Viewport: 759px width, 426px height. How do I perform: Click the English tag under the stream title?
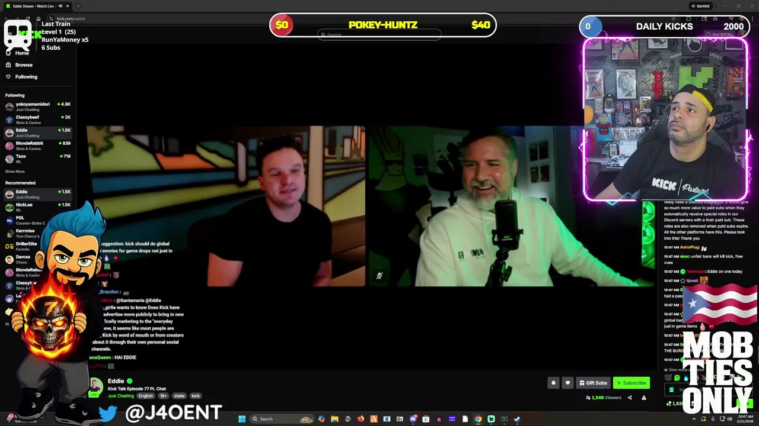point(146,396)
